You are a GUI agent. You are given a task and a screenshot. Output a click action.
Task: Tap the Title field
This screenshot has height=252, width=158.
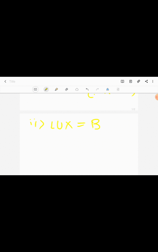(x=12, y=81)
